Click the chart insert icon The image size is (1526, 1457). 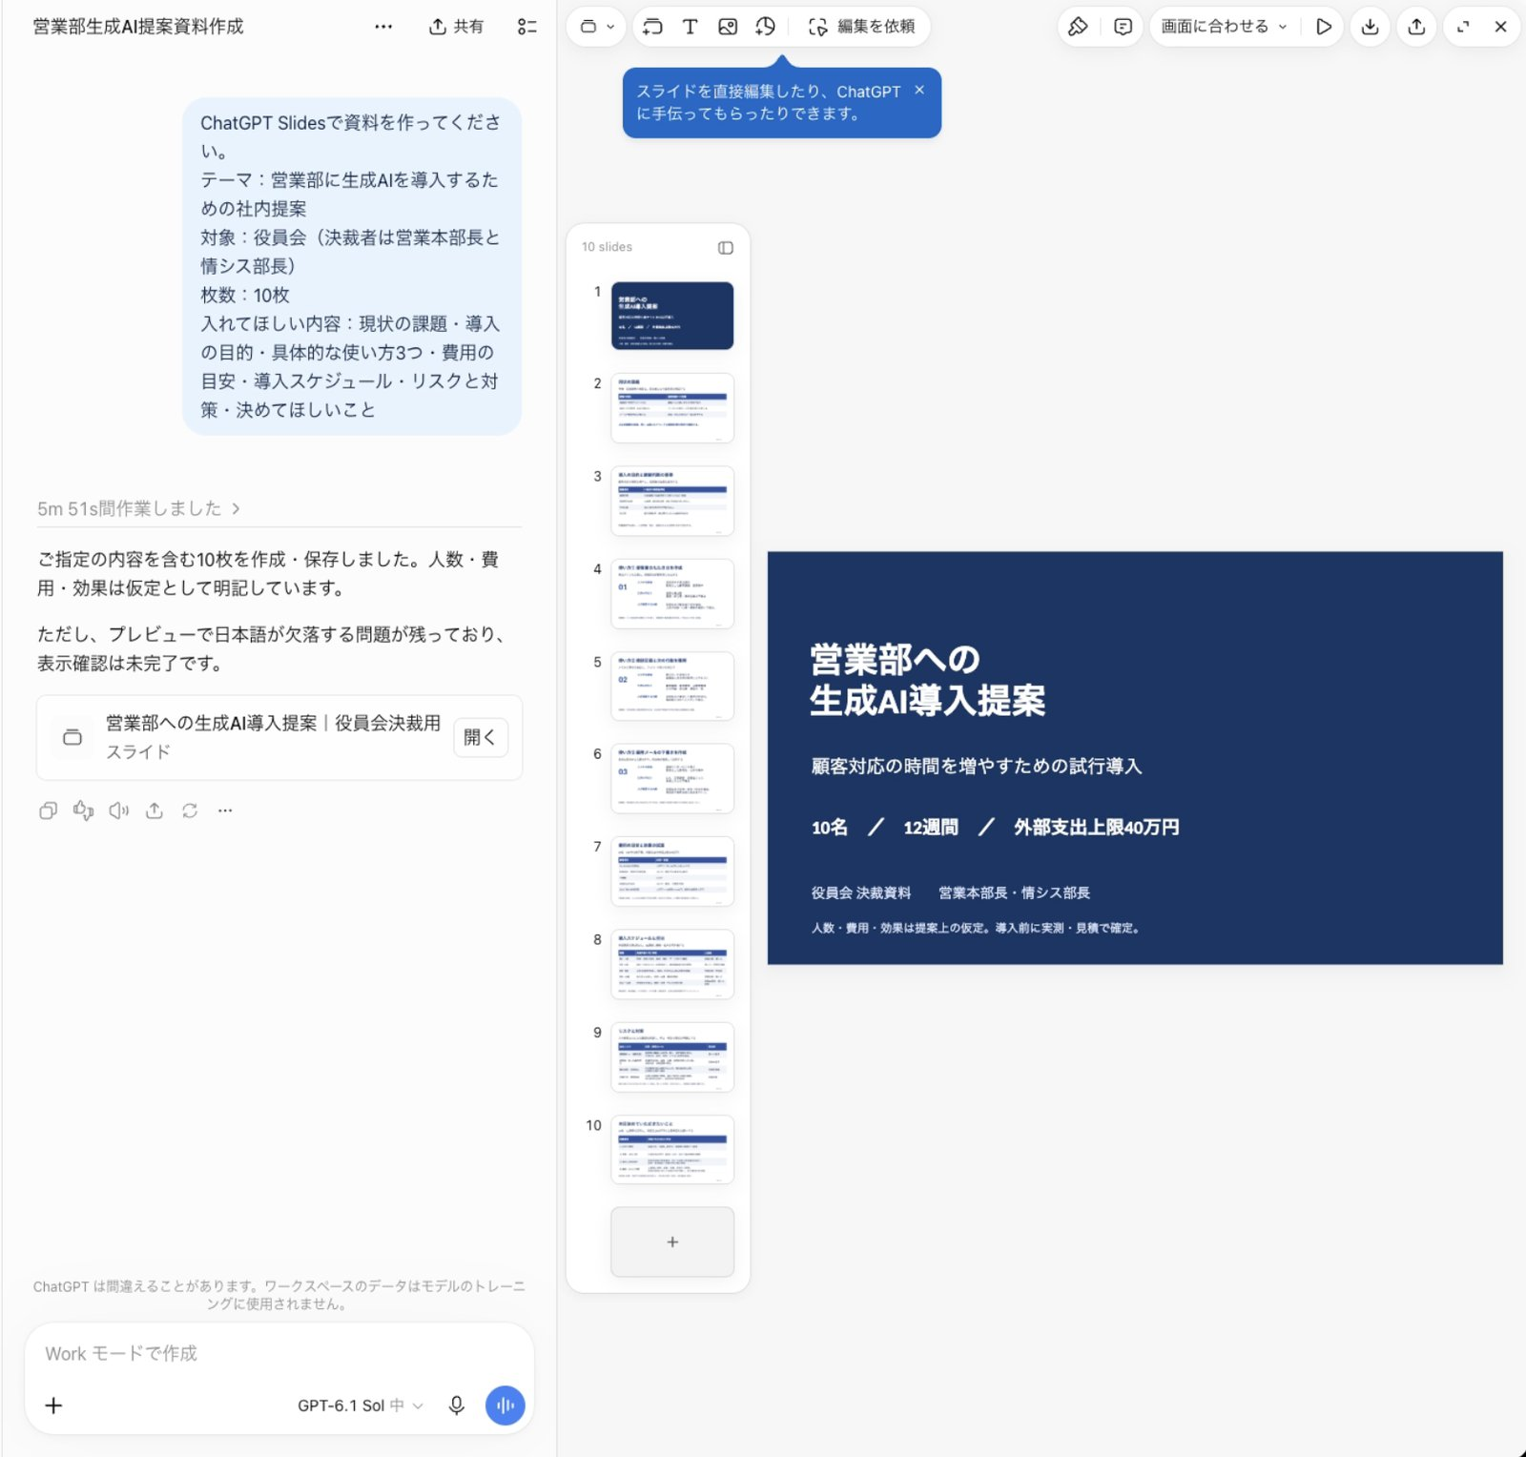tap(765, 27)
